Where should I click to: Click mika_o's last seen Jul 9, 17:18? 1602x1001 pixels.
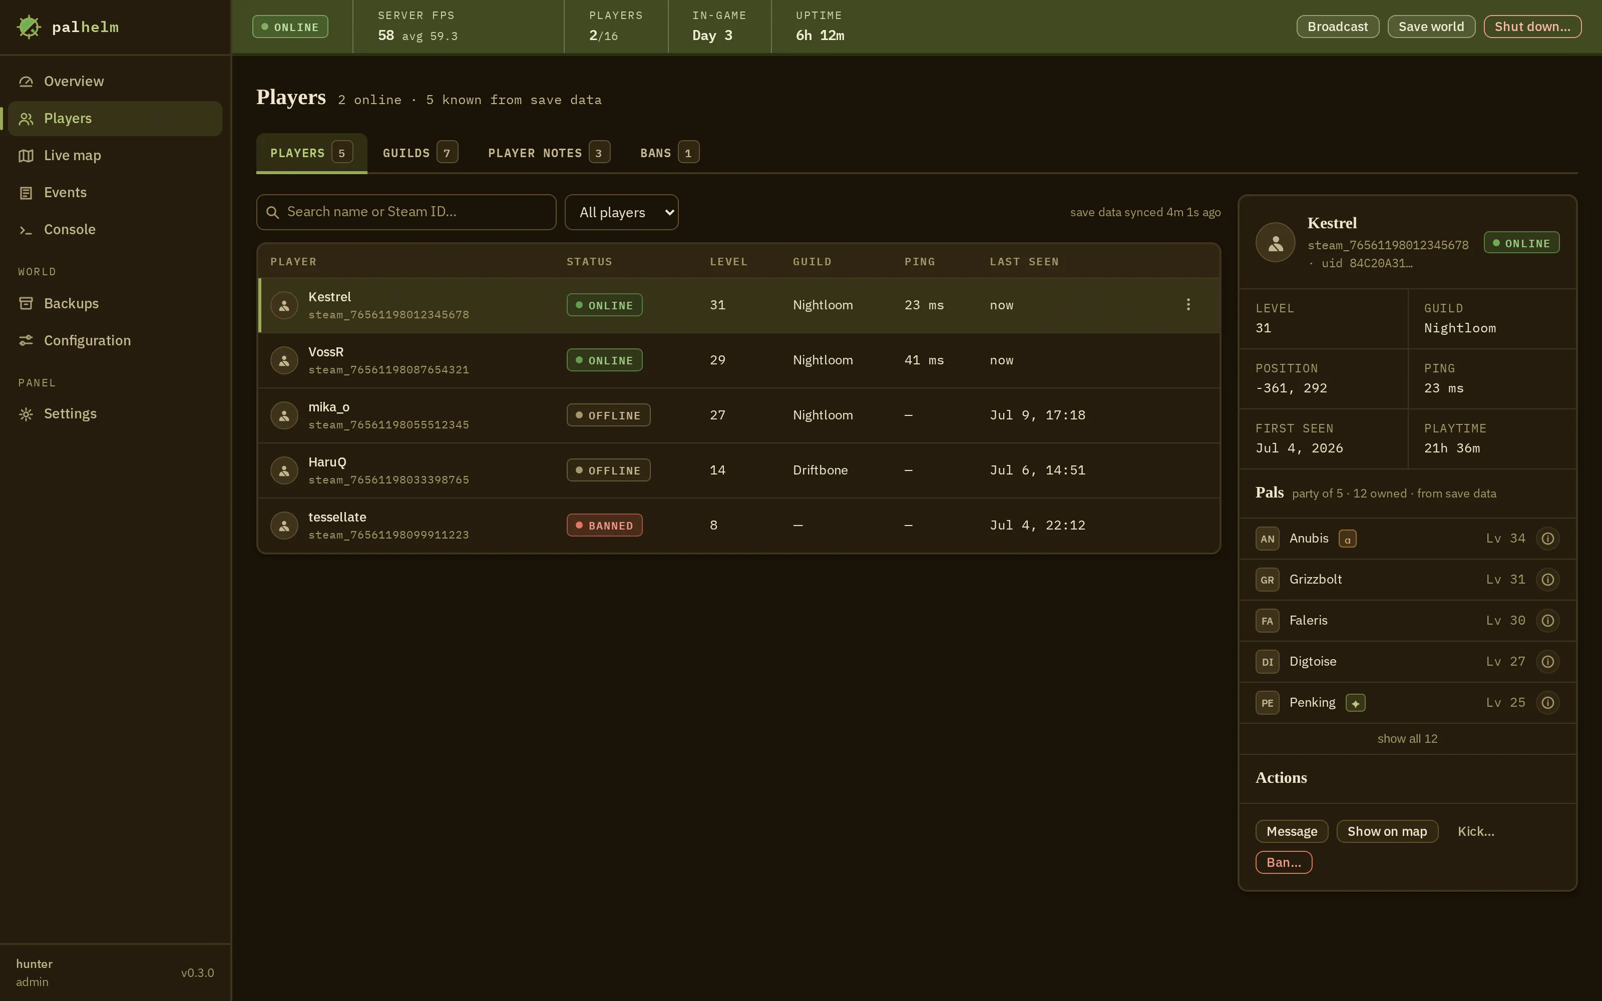1037,415
